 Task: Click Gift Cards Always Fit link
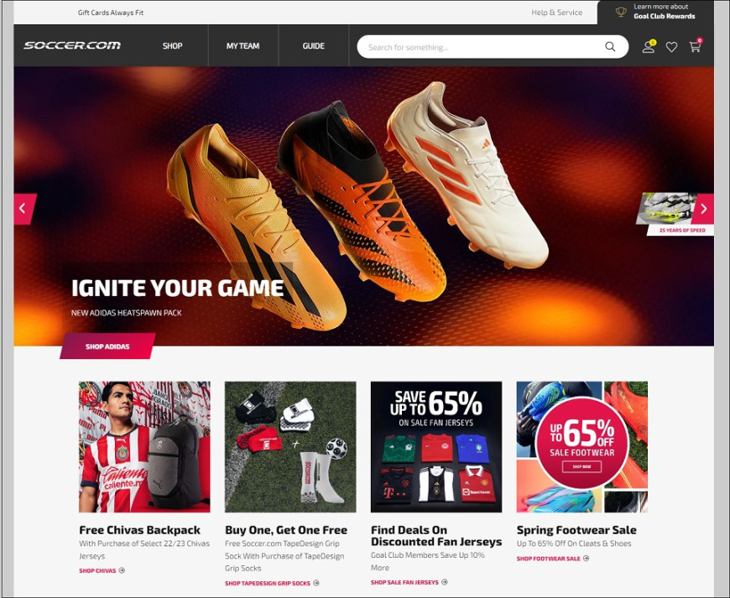point(111,13)
